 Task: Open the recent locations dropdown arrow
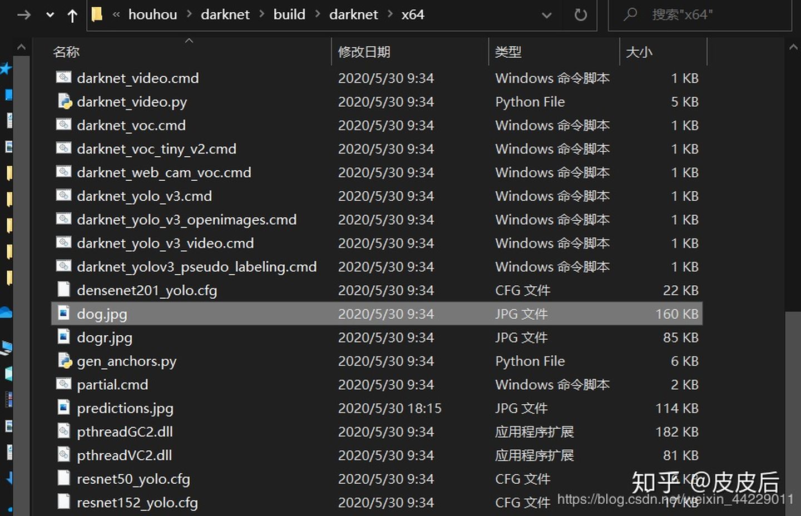[x=50, y=15]
